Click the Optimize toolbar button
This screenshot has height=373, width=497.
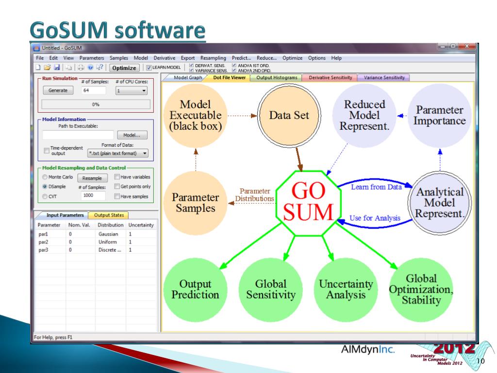[x=124, y=68]
